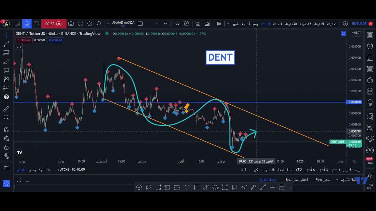Remove drawings with trash icon

coord(6,168)
